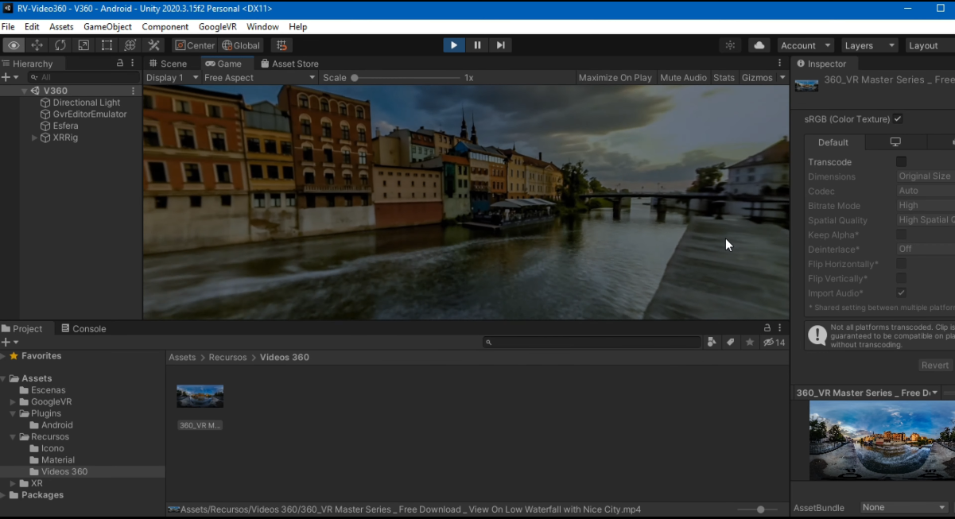The image size is (955, 519).
Task: Click the Maximize On Play button
Action: 615,77
